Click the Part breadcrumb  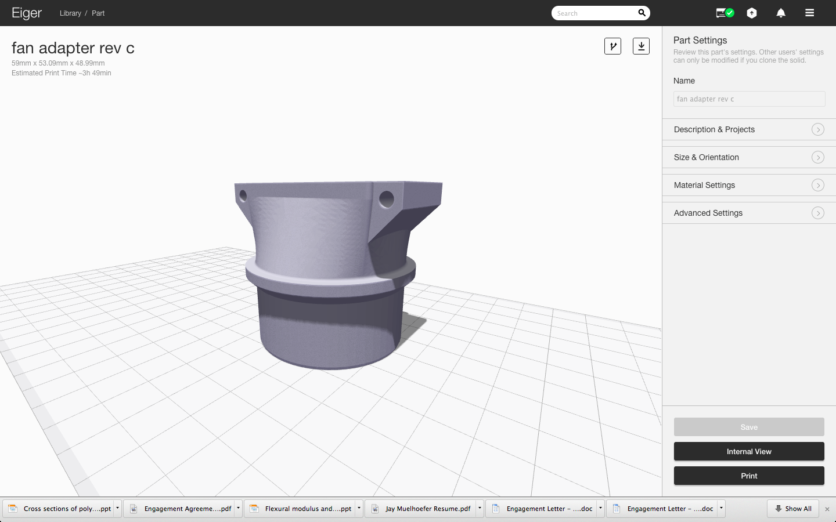[98, 13]
